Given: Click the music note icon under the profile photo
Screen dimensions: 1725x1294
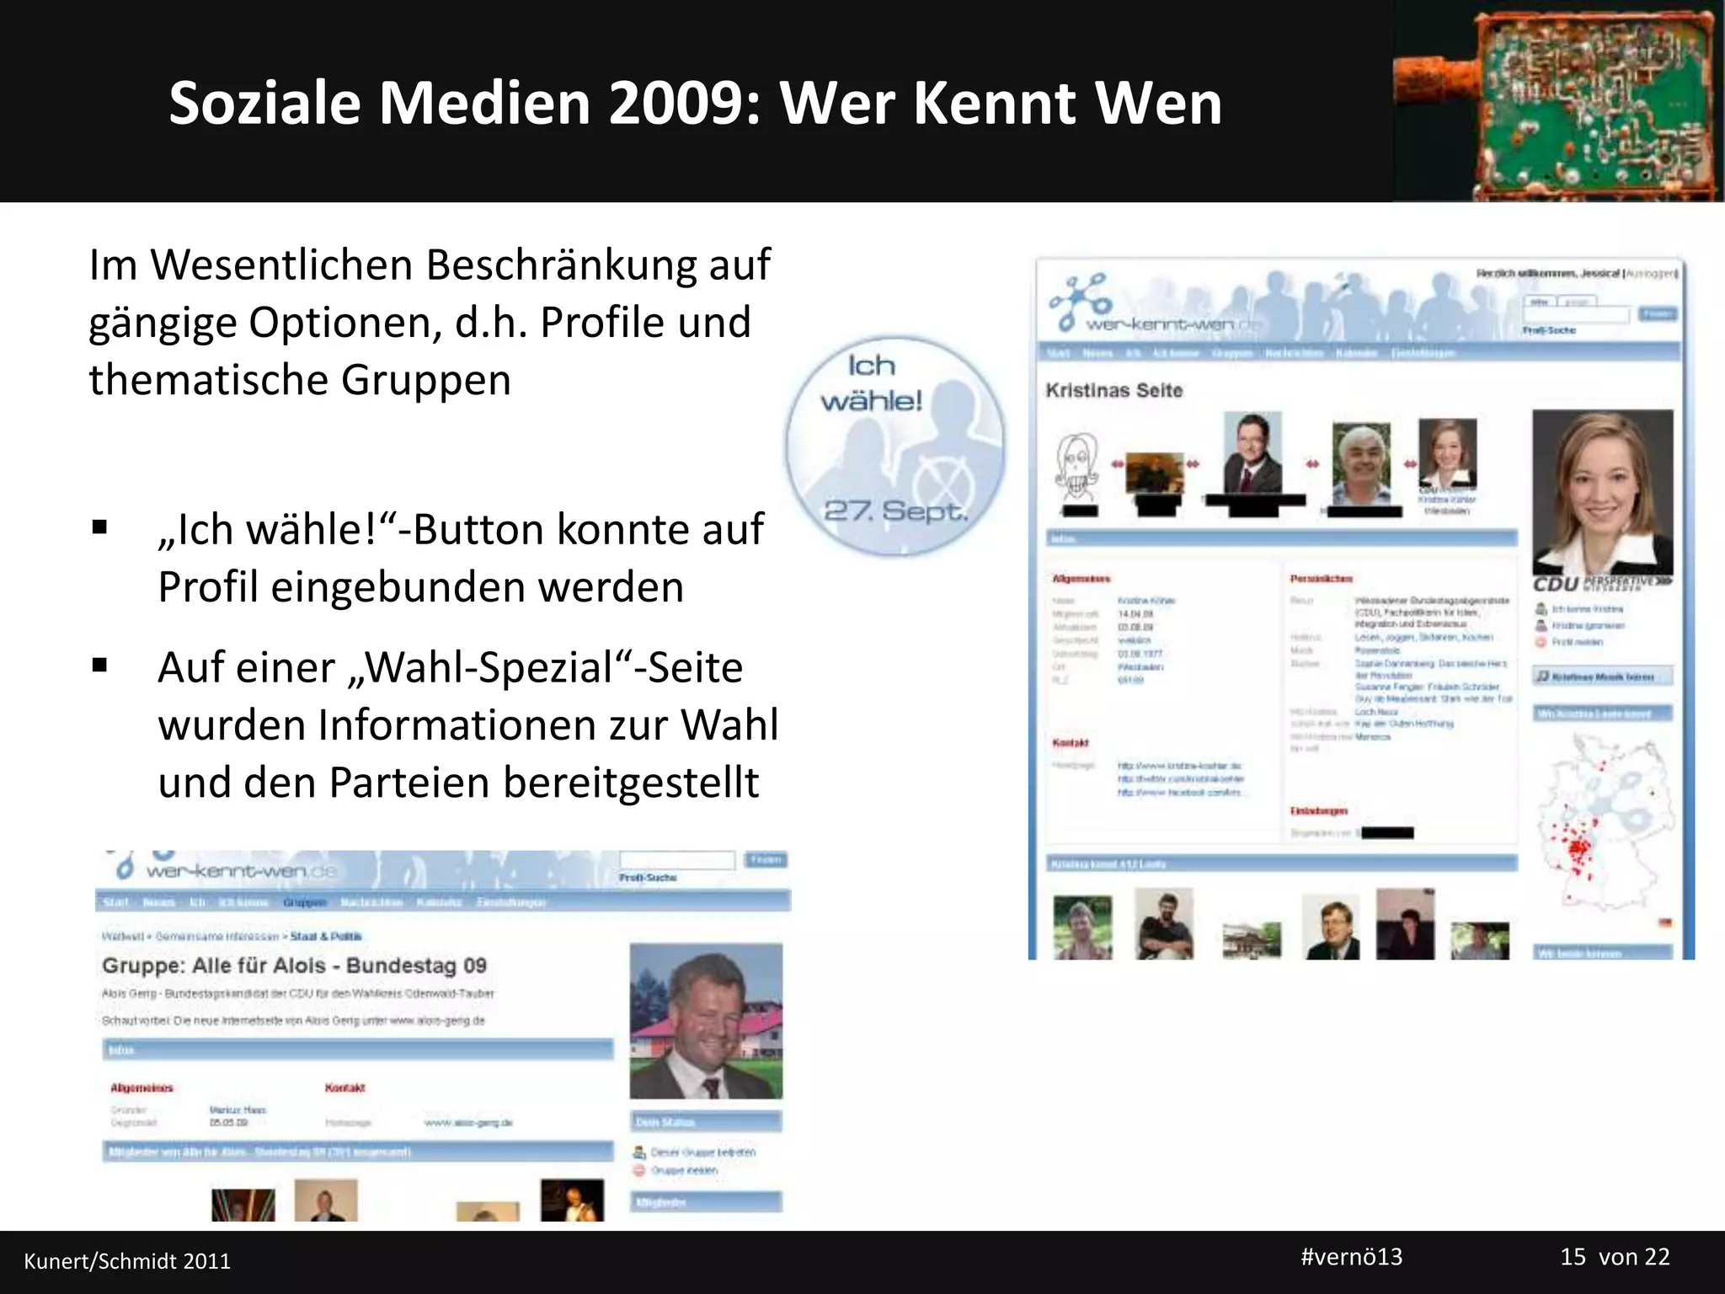Looking at the screenshot, I should (1543, 676).
